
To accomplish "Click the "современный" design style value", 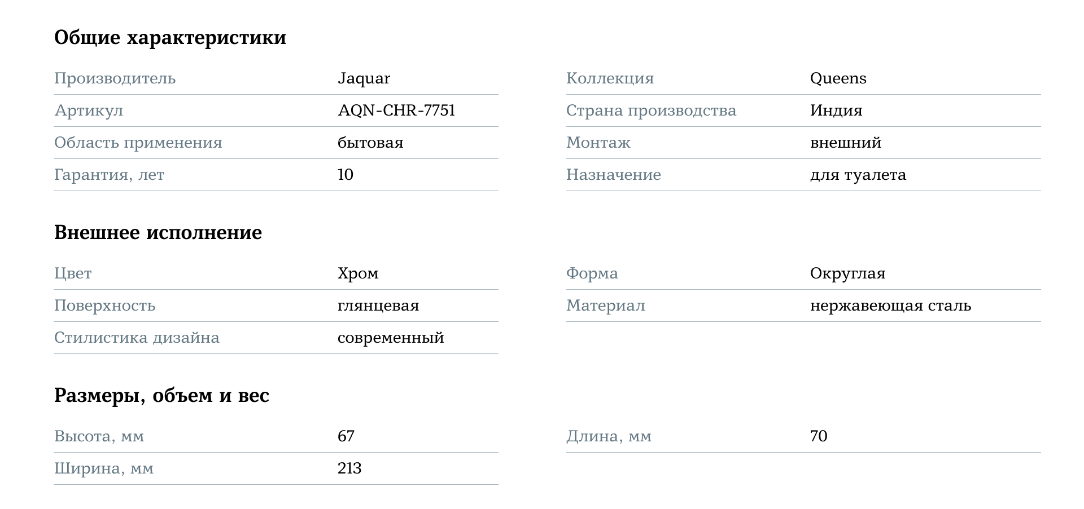I will pos(391,338).
